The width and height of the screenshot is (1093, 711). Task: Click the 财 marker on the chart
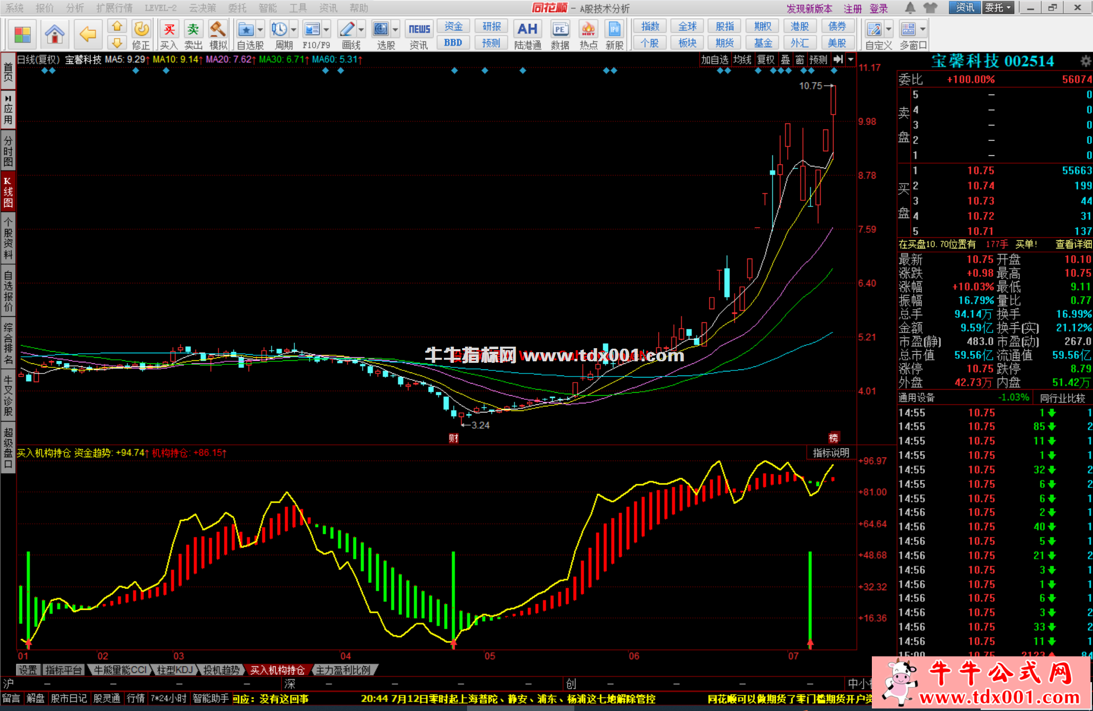tap(453, 438)
